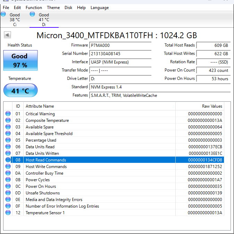Click status orb for Data Units Written
The height and width of the screenshot is (234, 234).
pos(8,153)
